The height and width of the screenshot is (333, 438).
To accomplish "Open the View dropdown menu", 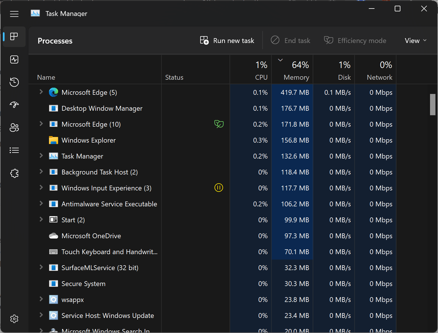I will [x=416, y=41].
